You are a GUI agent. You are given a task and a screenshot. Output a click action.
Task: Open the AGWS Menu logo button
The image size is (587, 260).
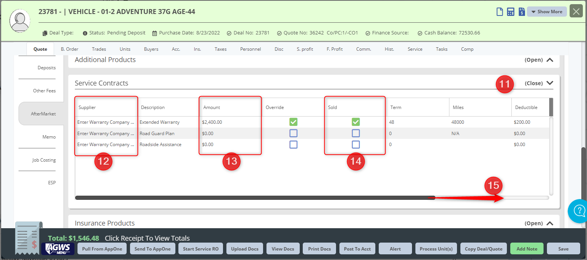pyautogui.click(x=57, y=249)
